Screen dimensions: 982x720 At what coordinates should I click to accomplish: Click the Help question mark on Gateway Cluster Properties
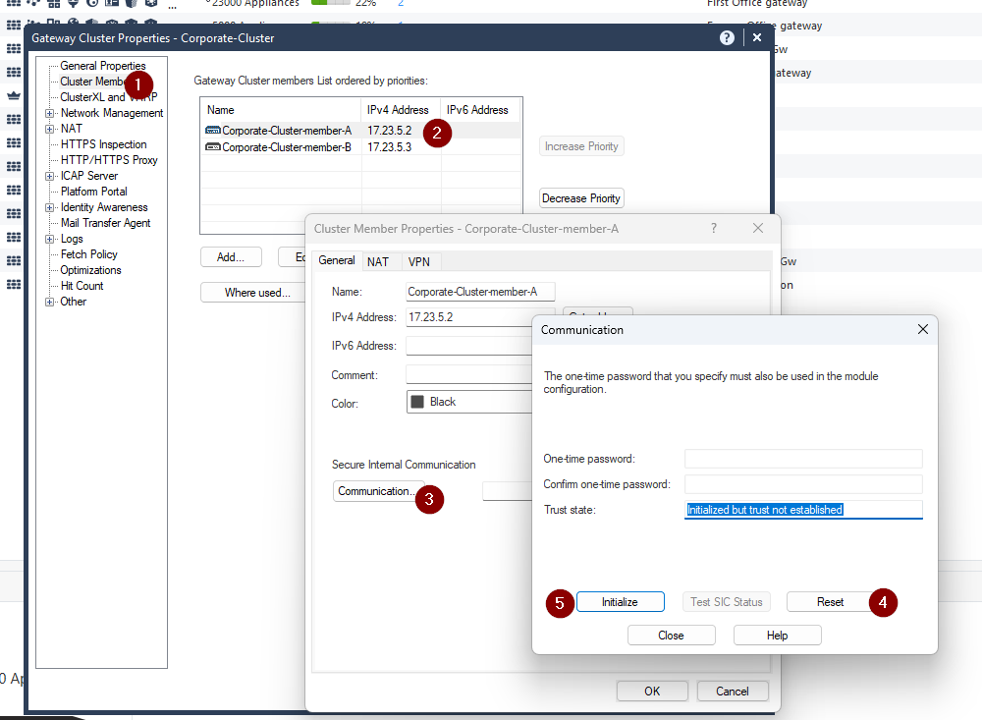coord(726,37)
